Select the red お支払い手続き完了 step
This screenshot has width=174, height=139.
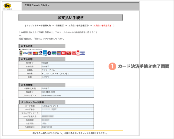(x=102, y=25)
